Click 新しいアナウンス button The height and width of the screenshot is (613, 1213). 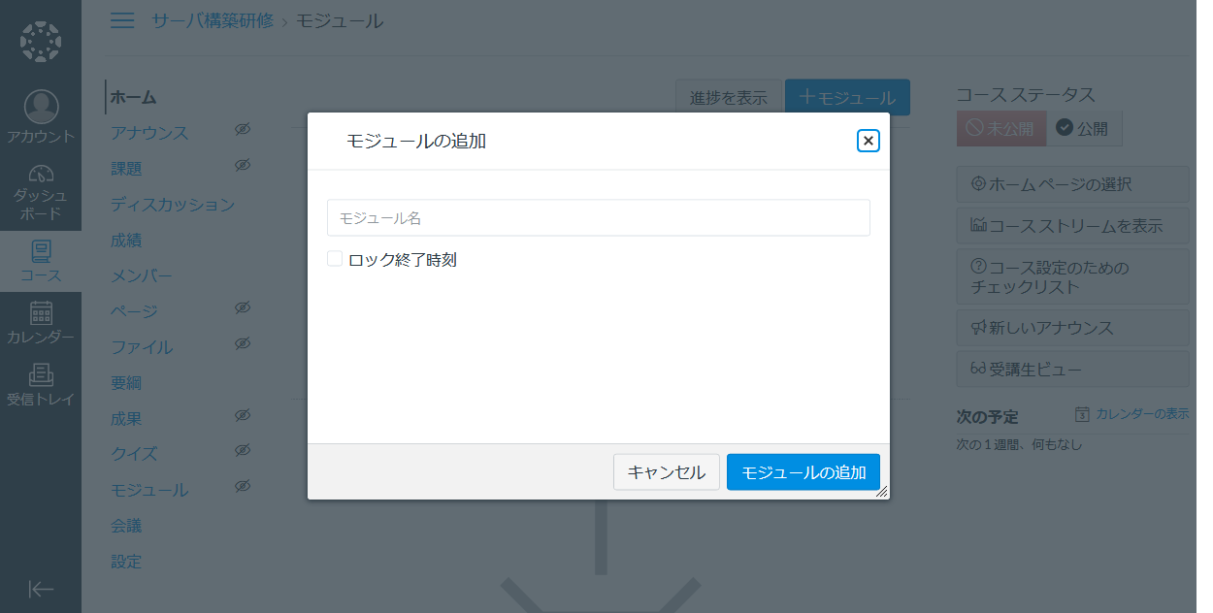click(1072, 328)
